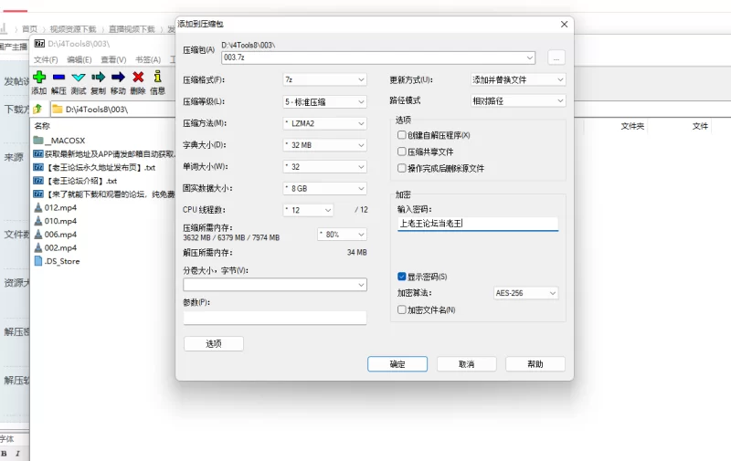The image size is (731, 461).
Task: Click the password input field
Action: (x=478, y=224)
